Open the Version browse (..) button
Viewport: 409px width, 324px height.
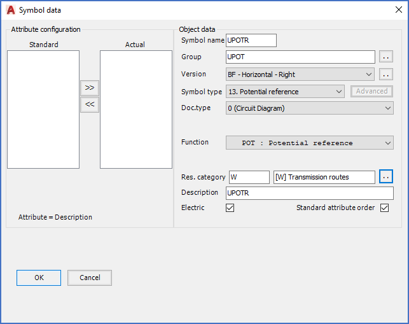(386, 74)
